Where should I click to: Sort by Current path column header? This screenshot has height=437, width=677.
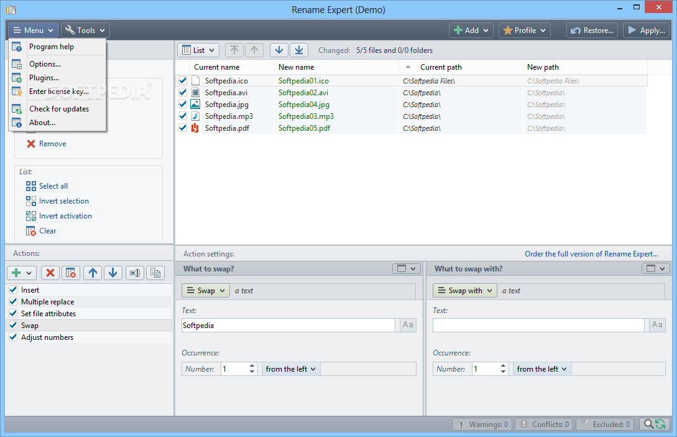coord(461,67)
